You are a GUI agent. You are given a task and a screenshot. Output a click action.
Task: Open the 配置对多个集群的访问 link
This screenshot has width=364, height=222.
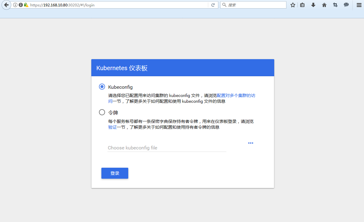(x=236, y=95)
